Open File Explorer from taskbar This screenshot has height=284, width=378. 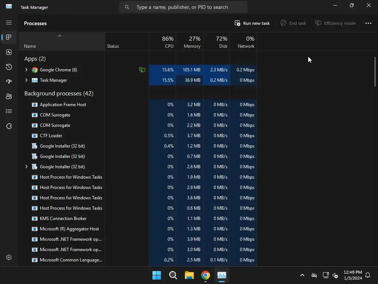189,275
